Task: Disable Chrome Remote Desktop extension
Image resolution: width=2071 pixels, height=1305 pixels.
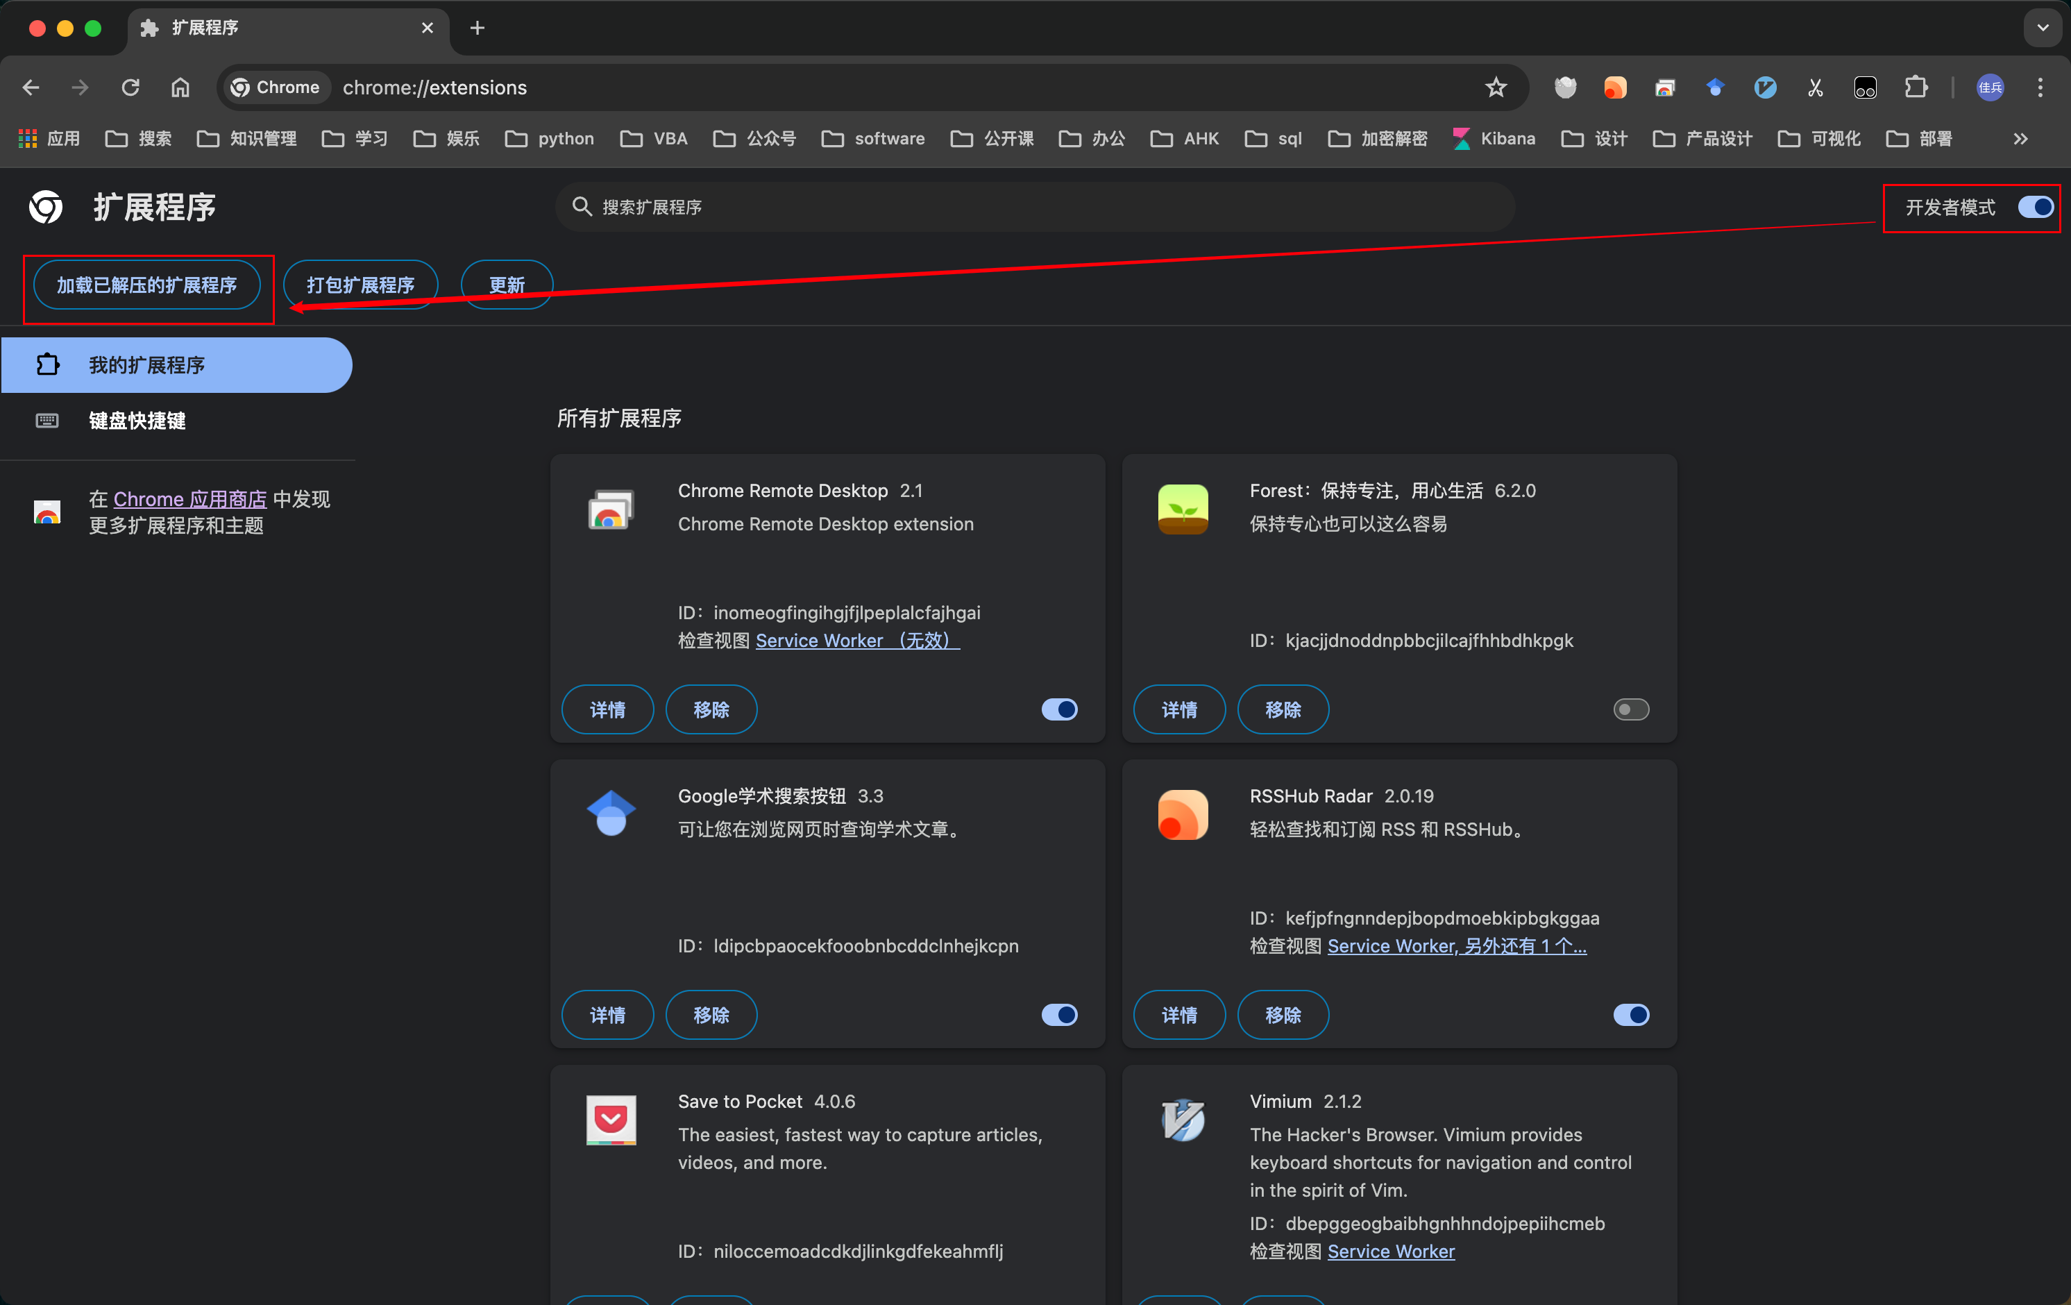Action: (1058, 709)
